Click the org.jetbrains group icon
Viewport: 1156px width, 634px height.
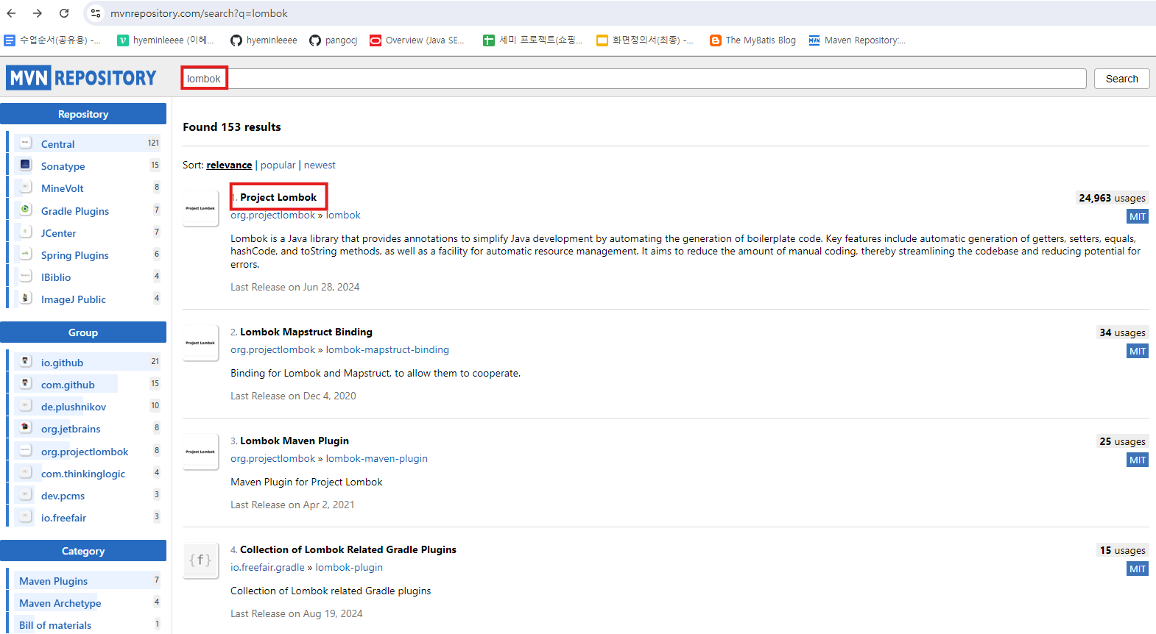(26, 427)
